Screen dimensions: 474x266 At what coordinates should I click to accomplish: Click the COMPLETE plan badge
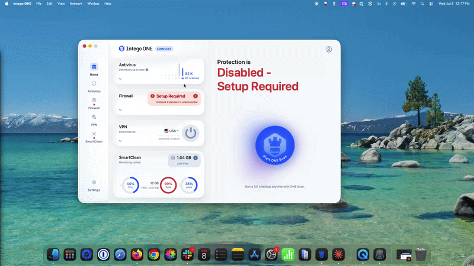[x=164, y=48]
